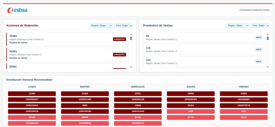
Task: Open Región dropdown in Acciones de Retención
Action: coord(101,26)
